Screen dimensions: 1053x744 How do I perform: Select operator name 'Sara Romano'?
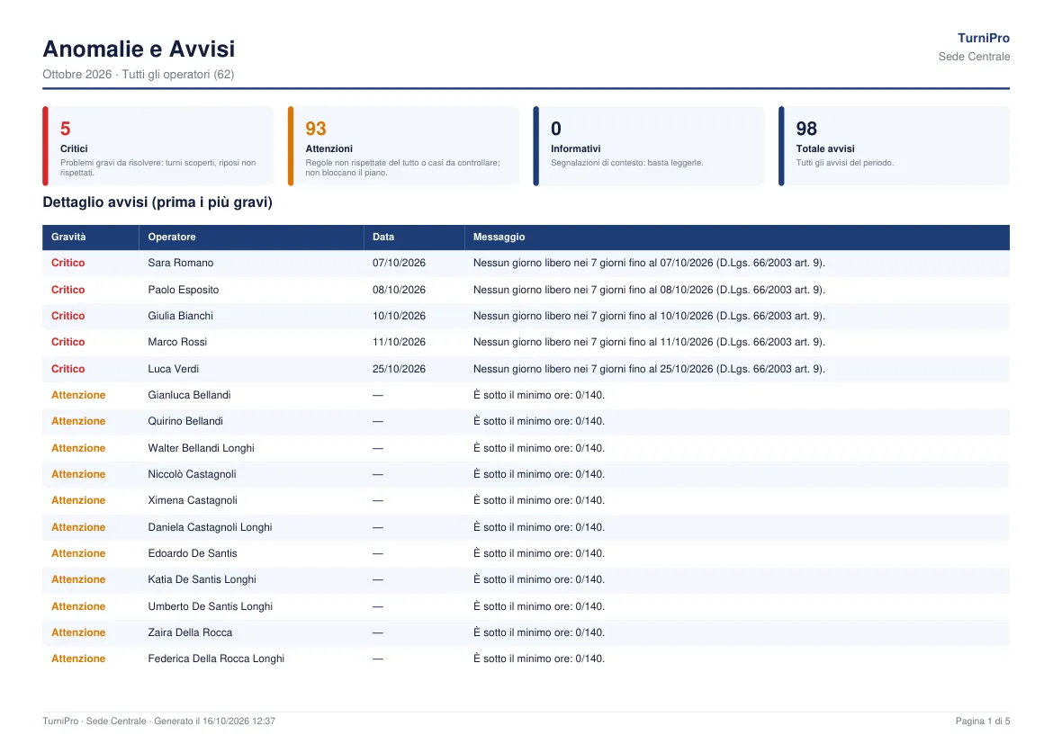[x=181, y=264]
